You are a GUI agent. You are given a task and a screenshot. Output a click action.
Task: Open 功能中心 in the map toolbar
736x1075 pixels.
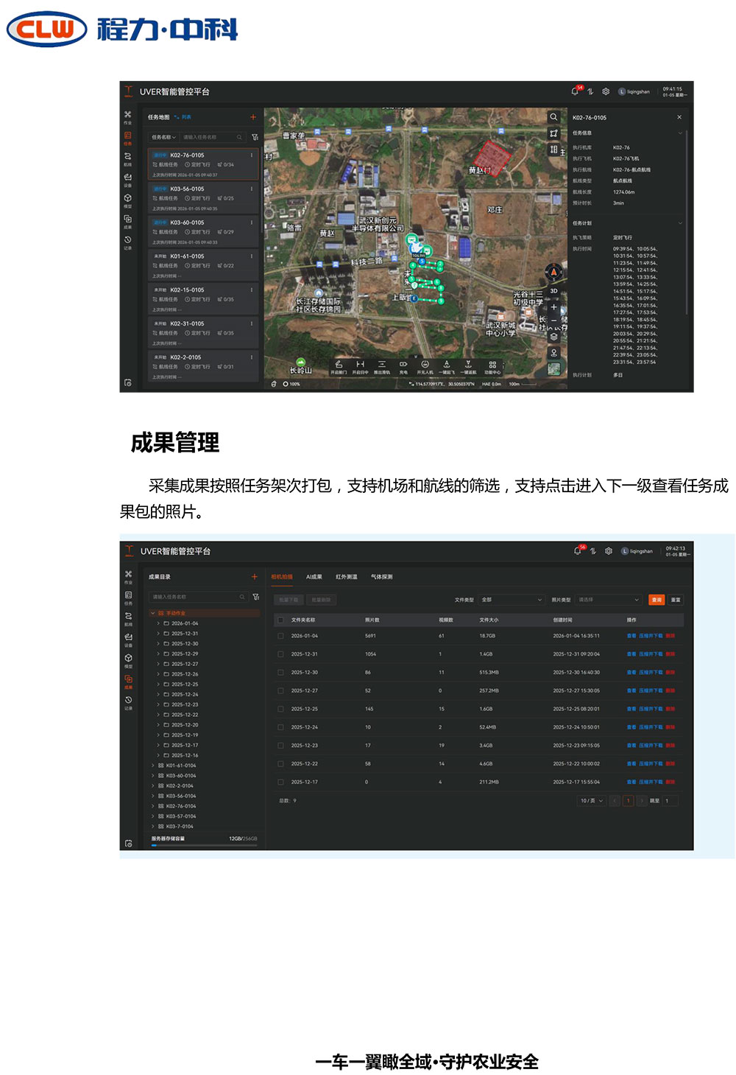pyautogui.click(x=492, y=367)
